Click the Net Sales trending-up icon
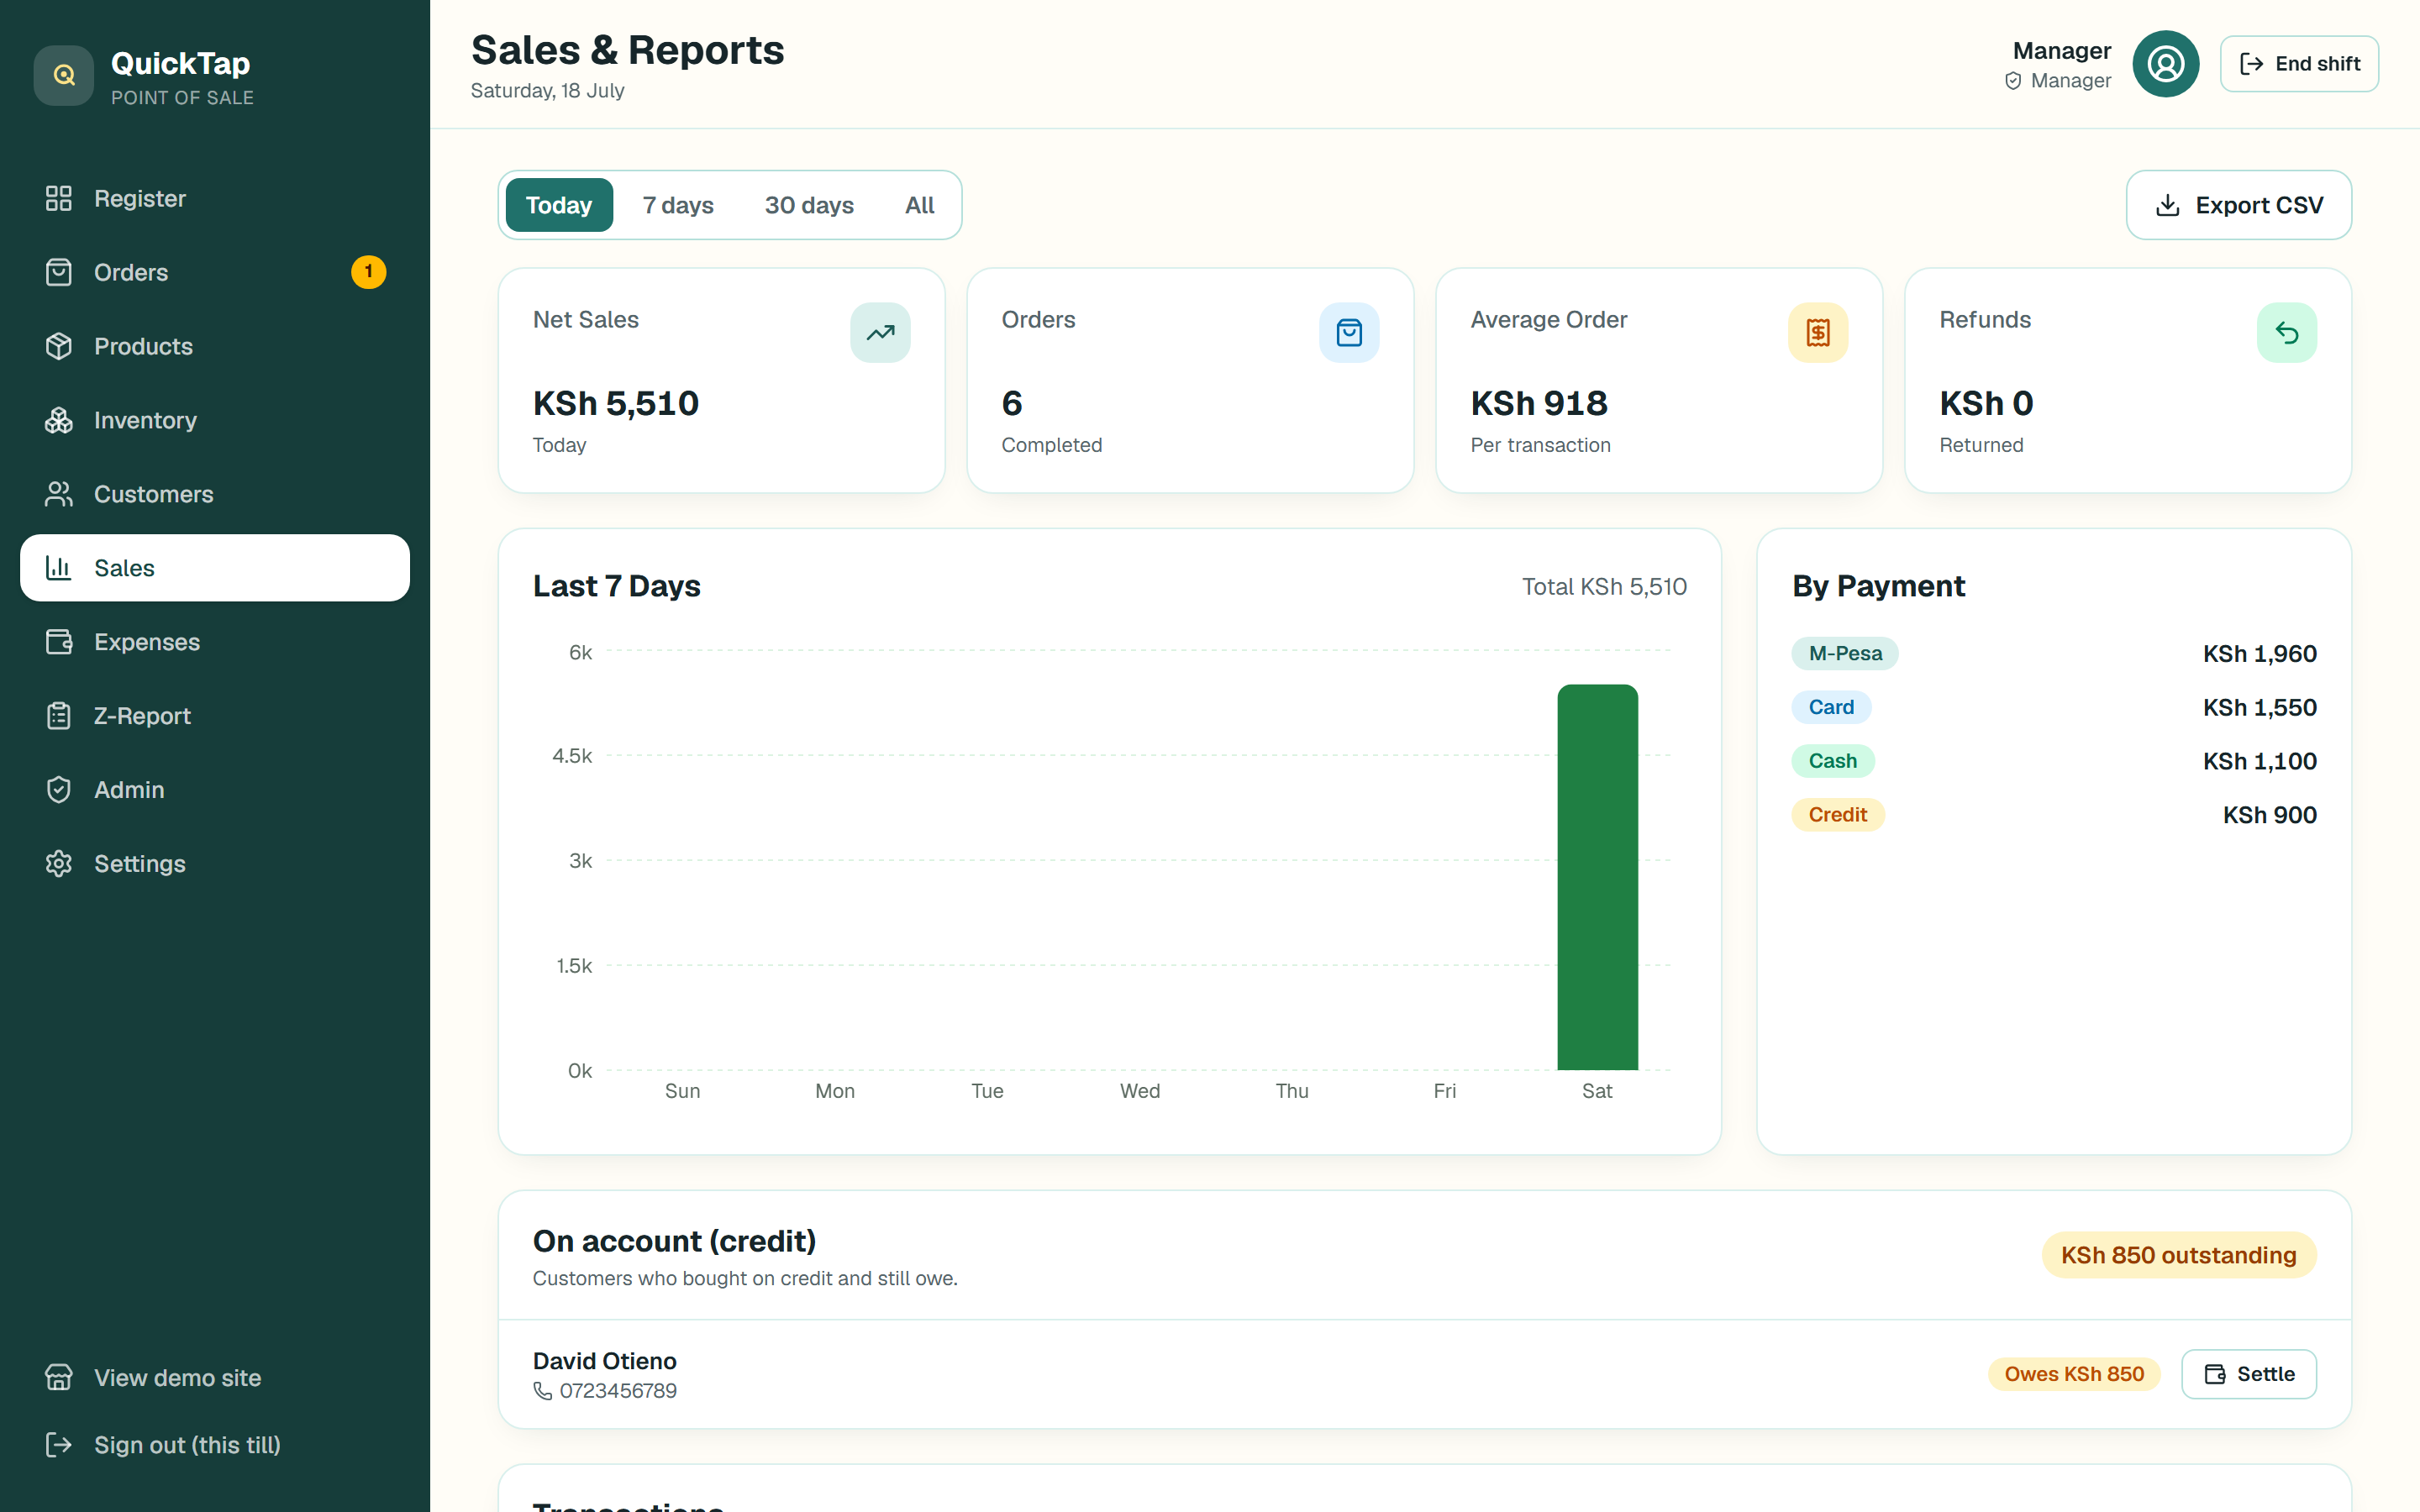The height and width of the screenshot is (1512, 2420). pos(880,333)
